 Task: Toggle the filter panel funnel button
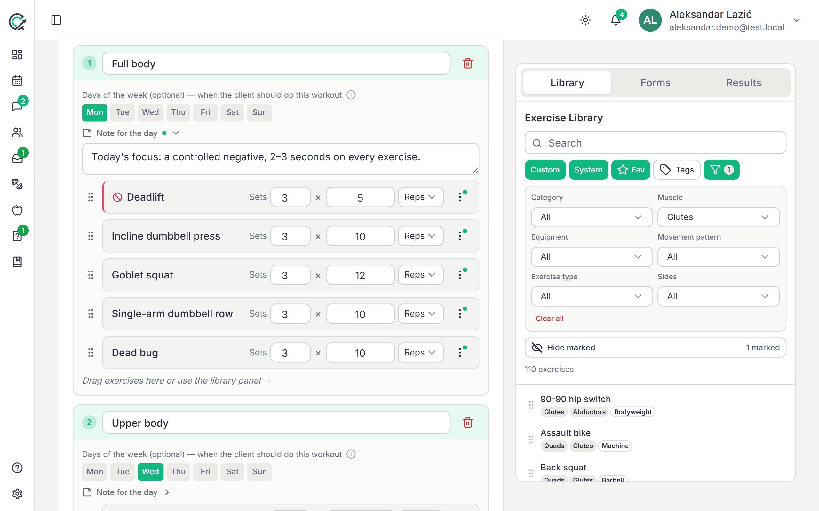(x=721, y=170)
